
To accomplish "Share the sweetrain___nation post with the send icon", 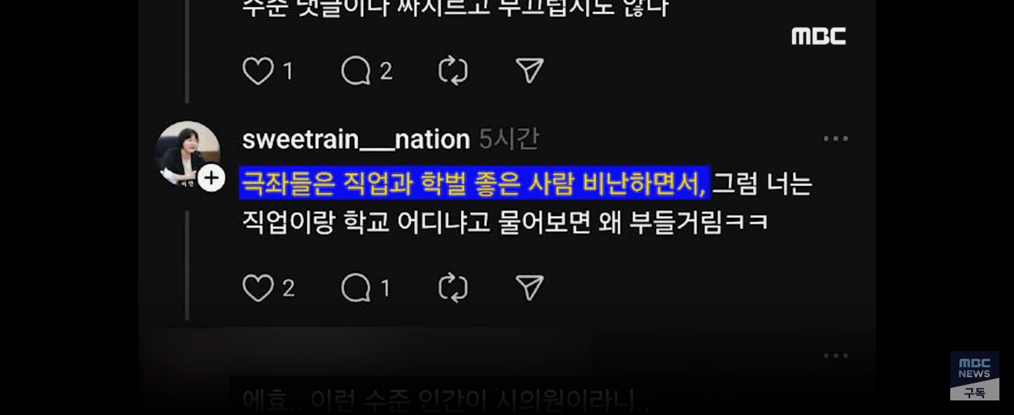I will tap(530, 287).
